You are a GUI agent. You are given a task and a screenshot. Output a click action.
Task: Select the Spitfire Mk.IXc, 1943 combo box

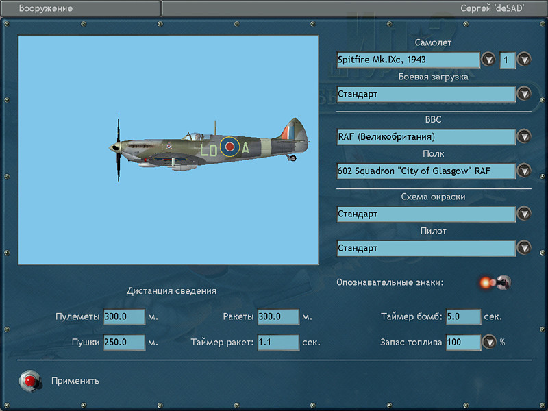point(408,60)
